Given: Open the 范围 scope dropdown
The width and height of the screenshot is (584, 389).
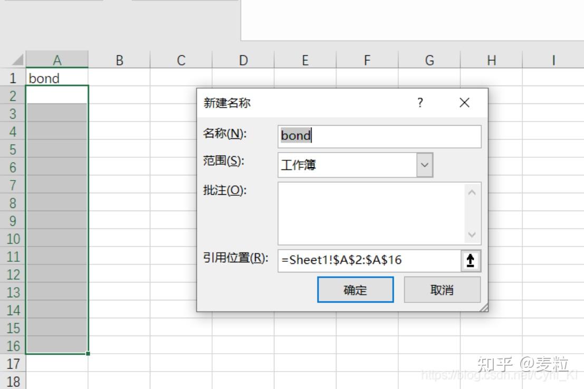Looking at the screenshot, I should click(425, 164).
